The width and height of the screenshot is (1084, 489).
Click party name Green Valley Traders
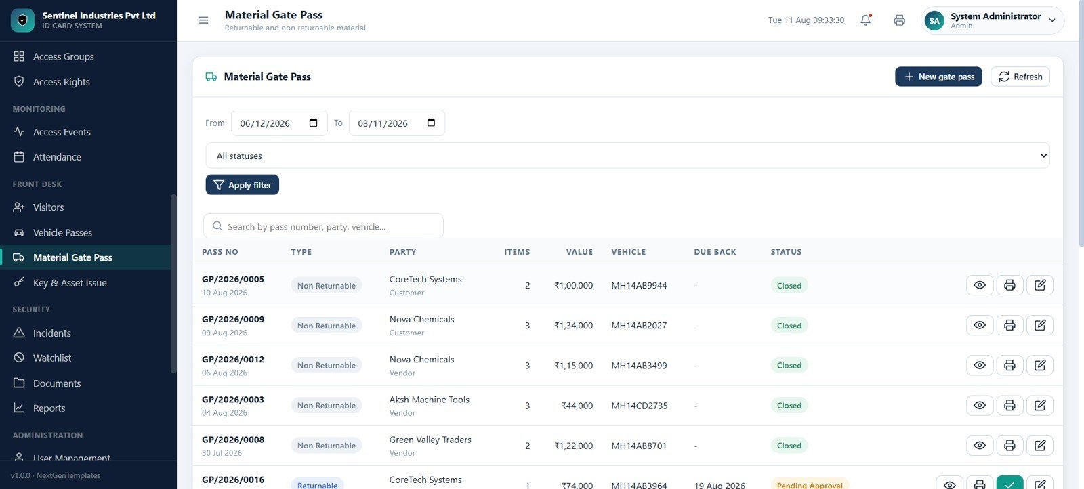pos(430,440)
